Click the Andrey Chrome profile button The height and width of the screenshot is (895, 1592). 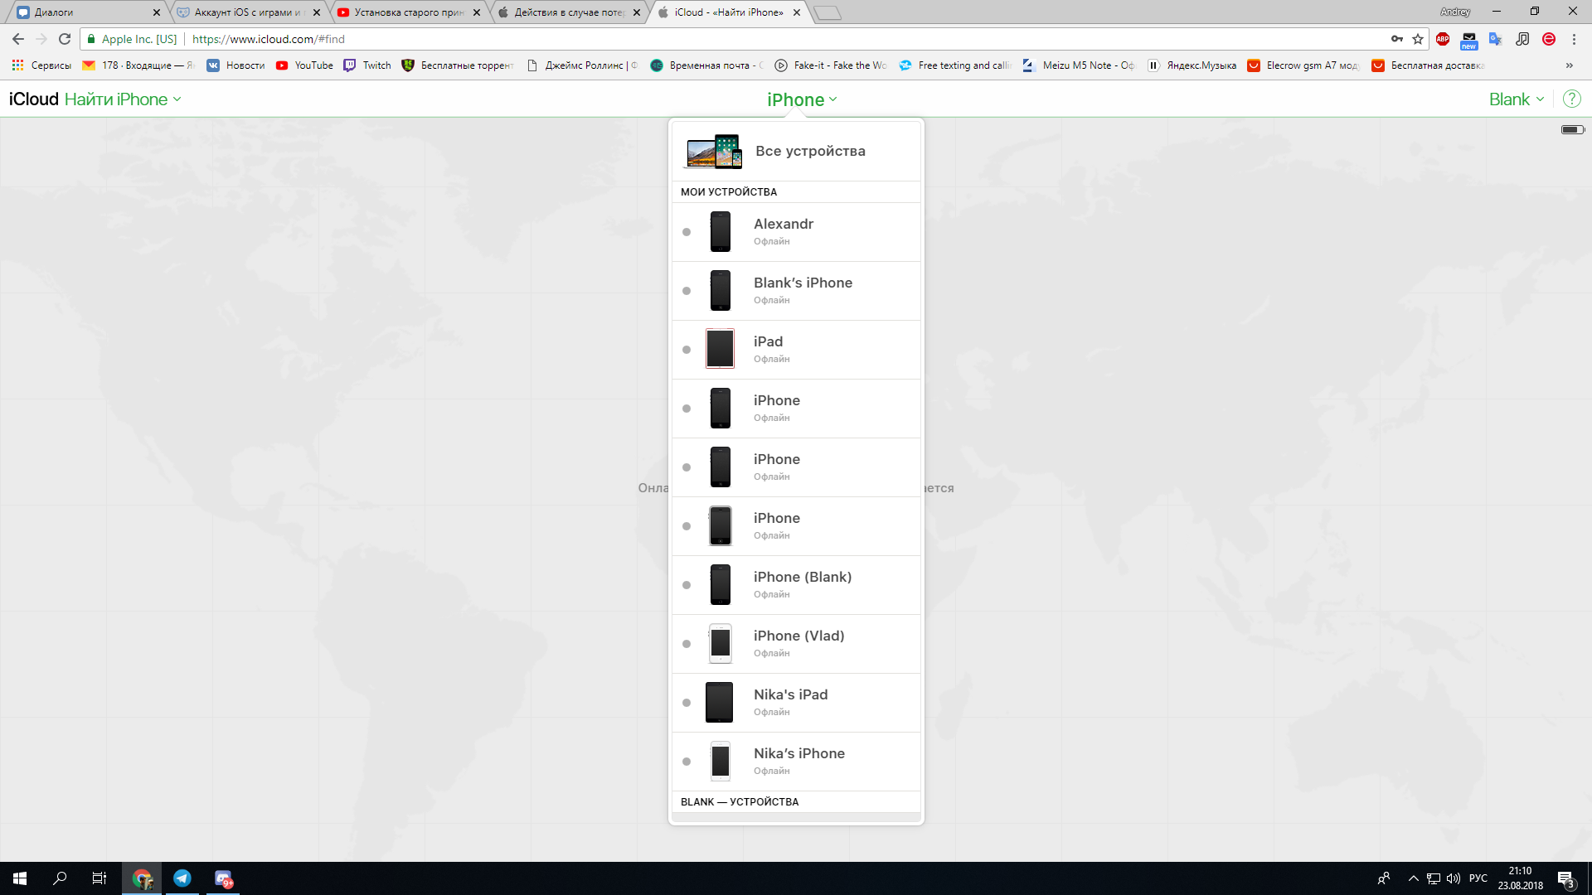(x=1455, y=12)
